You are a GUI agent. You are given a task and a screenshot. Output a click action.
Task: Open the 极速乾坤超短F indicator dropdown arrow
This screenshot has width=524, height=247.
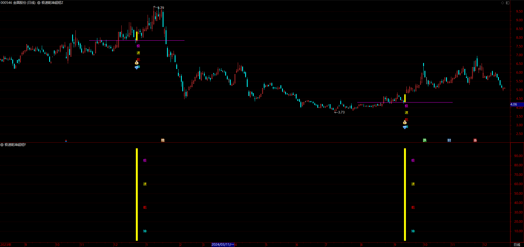pos(2,145)
